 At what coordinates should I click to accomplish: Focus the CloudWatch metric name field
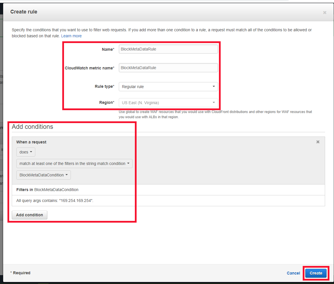click(x=168, y=68)
